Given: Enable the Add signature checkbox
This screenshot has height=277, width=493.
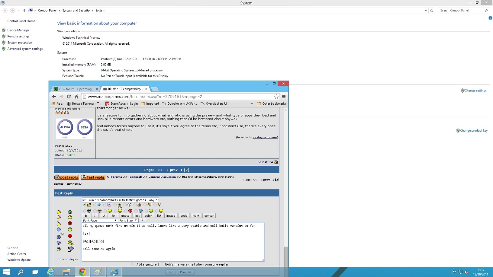Looking at the screenshot, I should coord(133,264).
